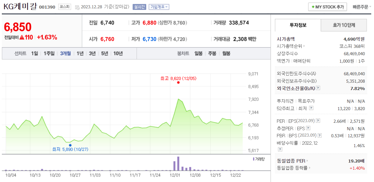Expand the 기업개요 dropdown
Image resolution: width=374 pixels, height=182 pixels.
(x=159, y=7)
